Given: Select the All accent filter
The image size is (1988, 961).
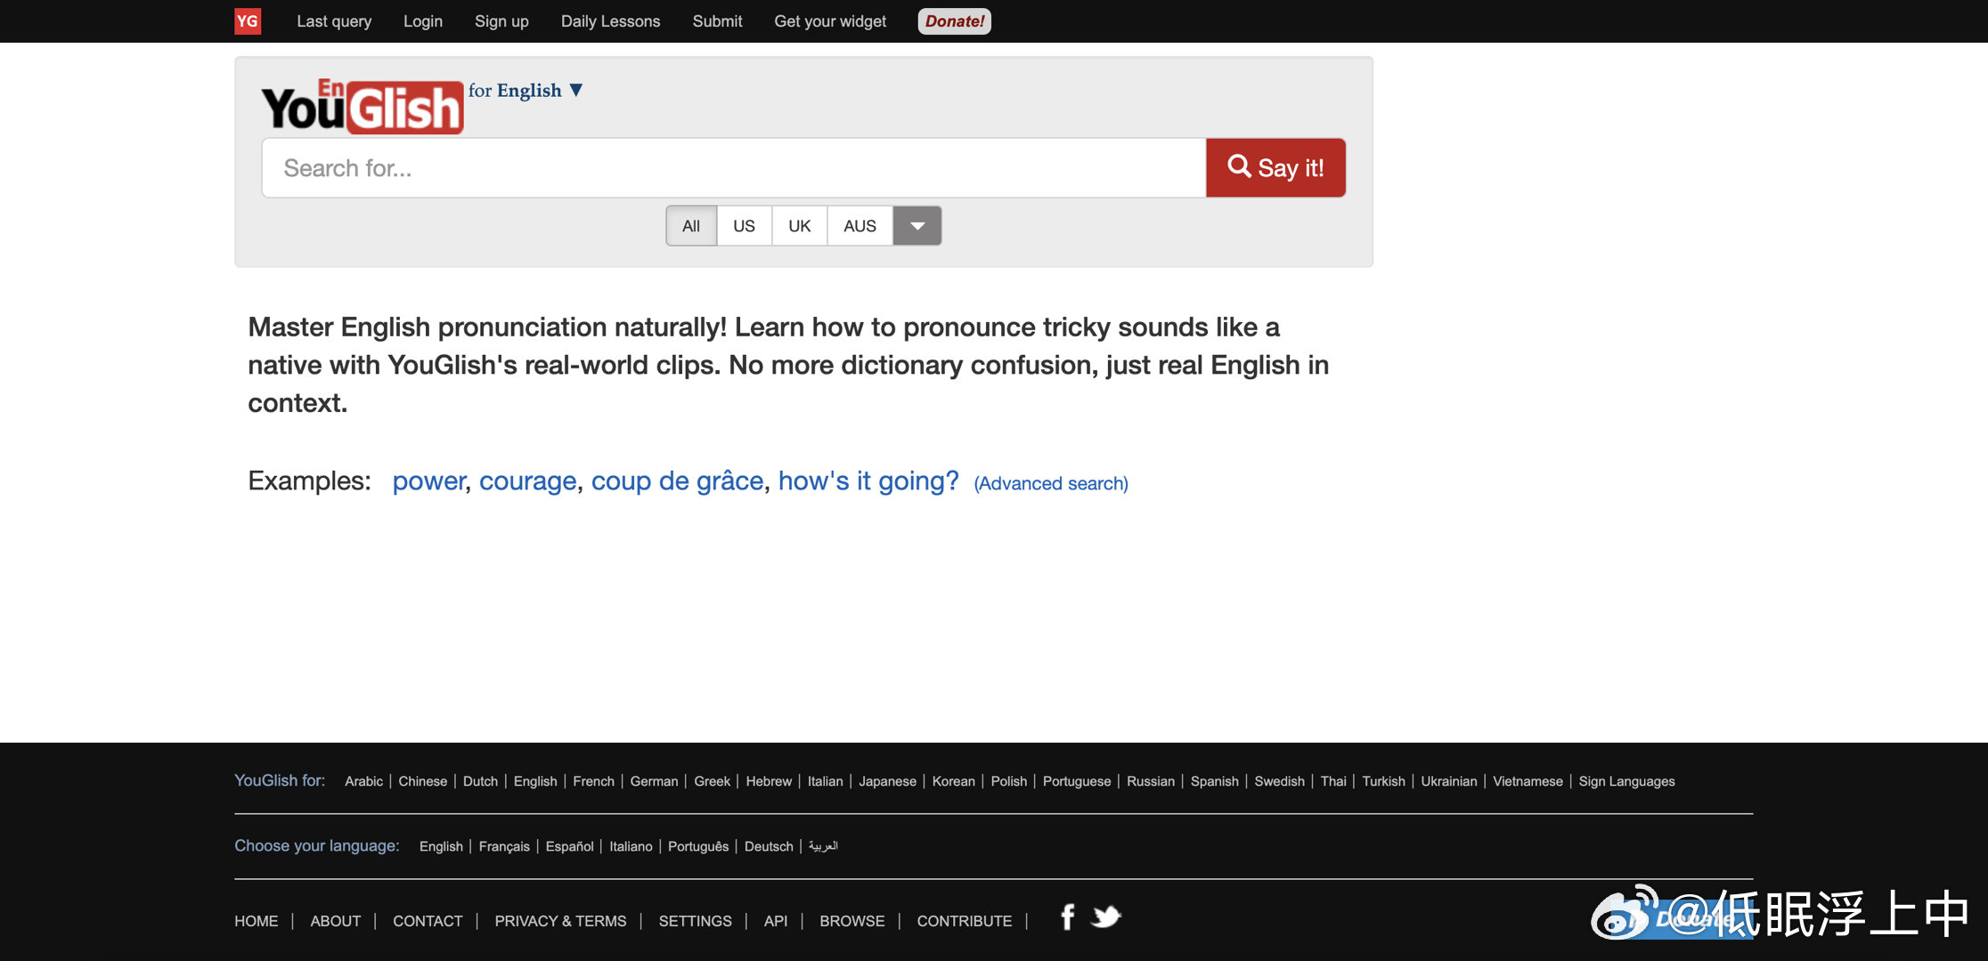Looking at the screenshot, I should (x=691, y=226).
